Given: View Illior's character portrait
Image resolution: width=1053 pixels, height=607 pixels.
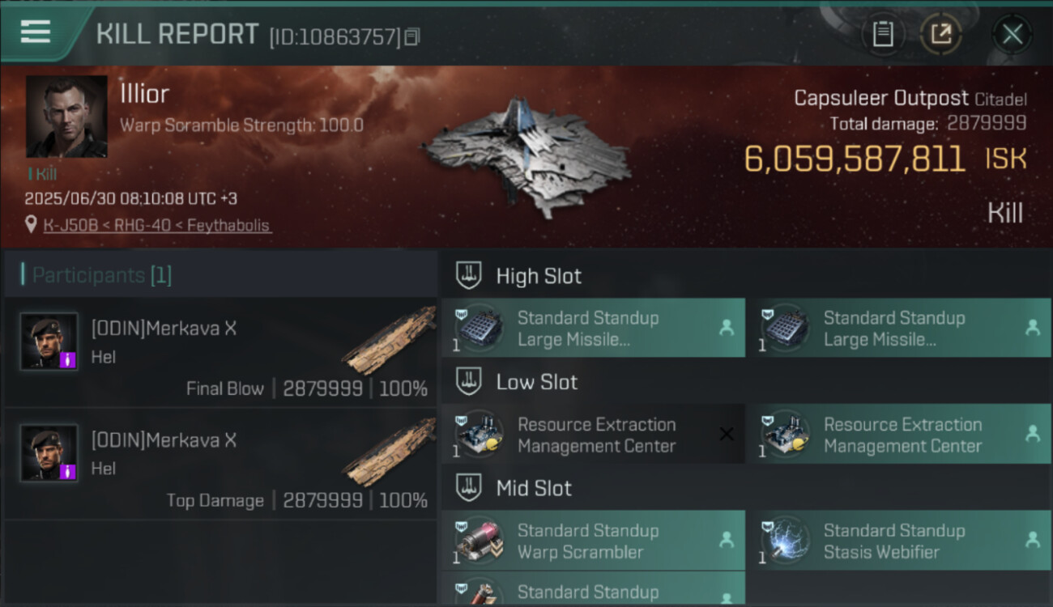Looking at the screenshot, I should 66,117.
